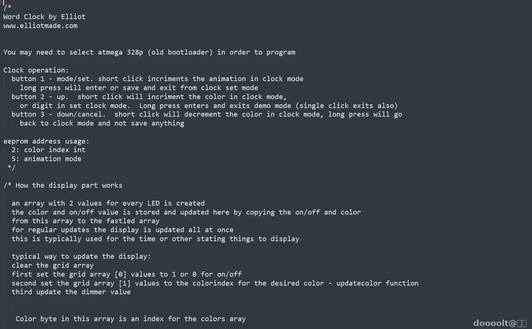Click the 'atmega 328p (old bootloader)' line

pyautogui.click(x=149, y=52)
